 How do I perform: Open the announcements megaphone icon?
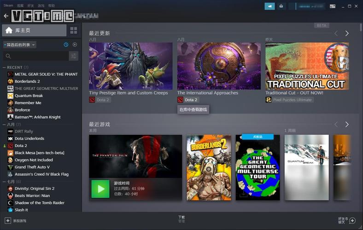coord(269,6)
